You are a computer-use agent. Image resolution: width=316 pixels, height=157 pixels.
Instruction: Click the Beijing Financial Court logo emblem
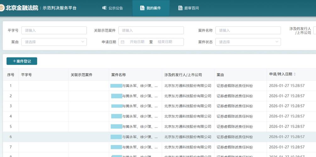(2, 8)
